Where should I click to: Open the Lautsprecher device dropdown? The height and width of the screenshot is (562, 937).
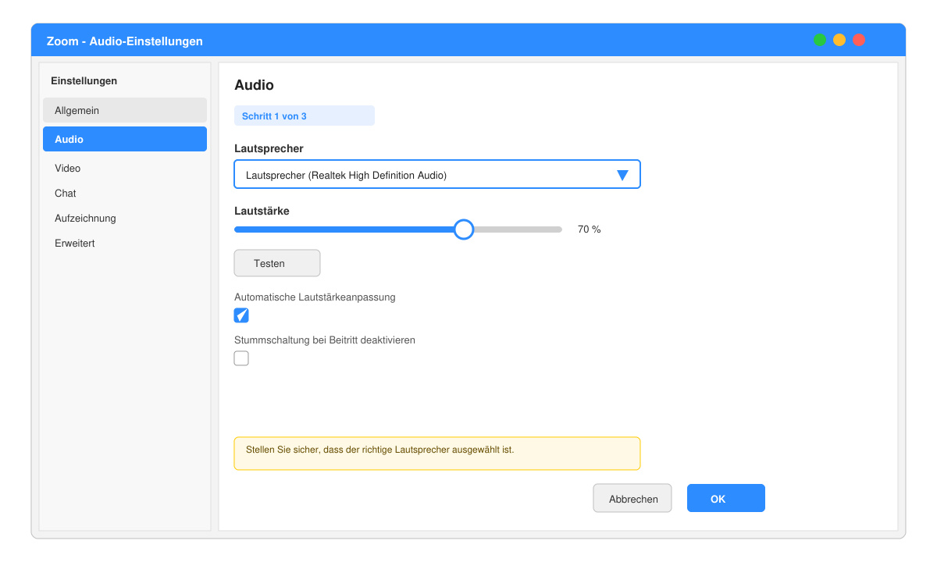437,175
